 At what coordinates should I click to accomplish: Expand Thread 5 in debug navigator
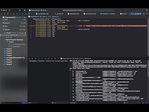click(x=3, y=55)
